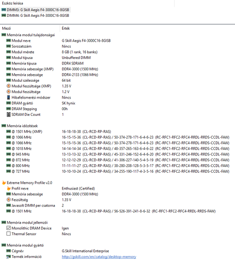Click the icon beside Cégnév
Viewport: 235px width, 260px height.
[x=9, y=251]
